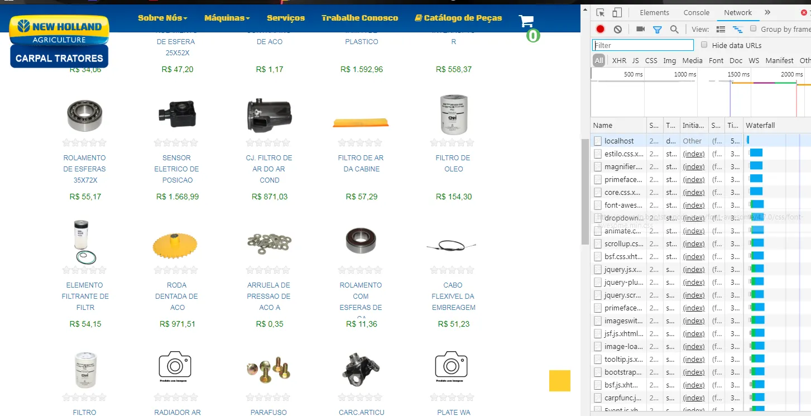Select the scrollup.cs request row
The image size is (811, 416).
(700, 243)
